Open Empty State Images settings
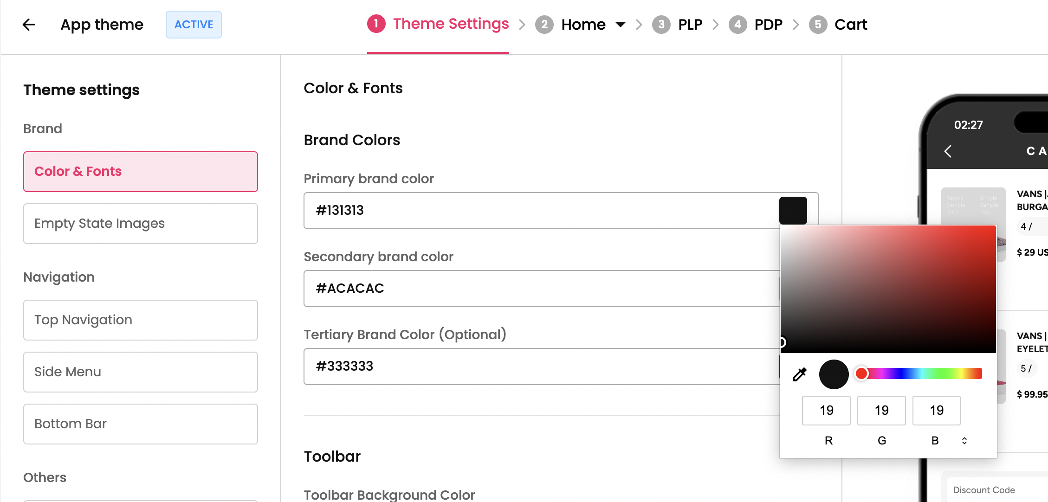 (140, 224)
